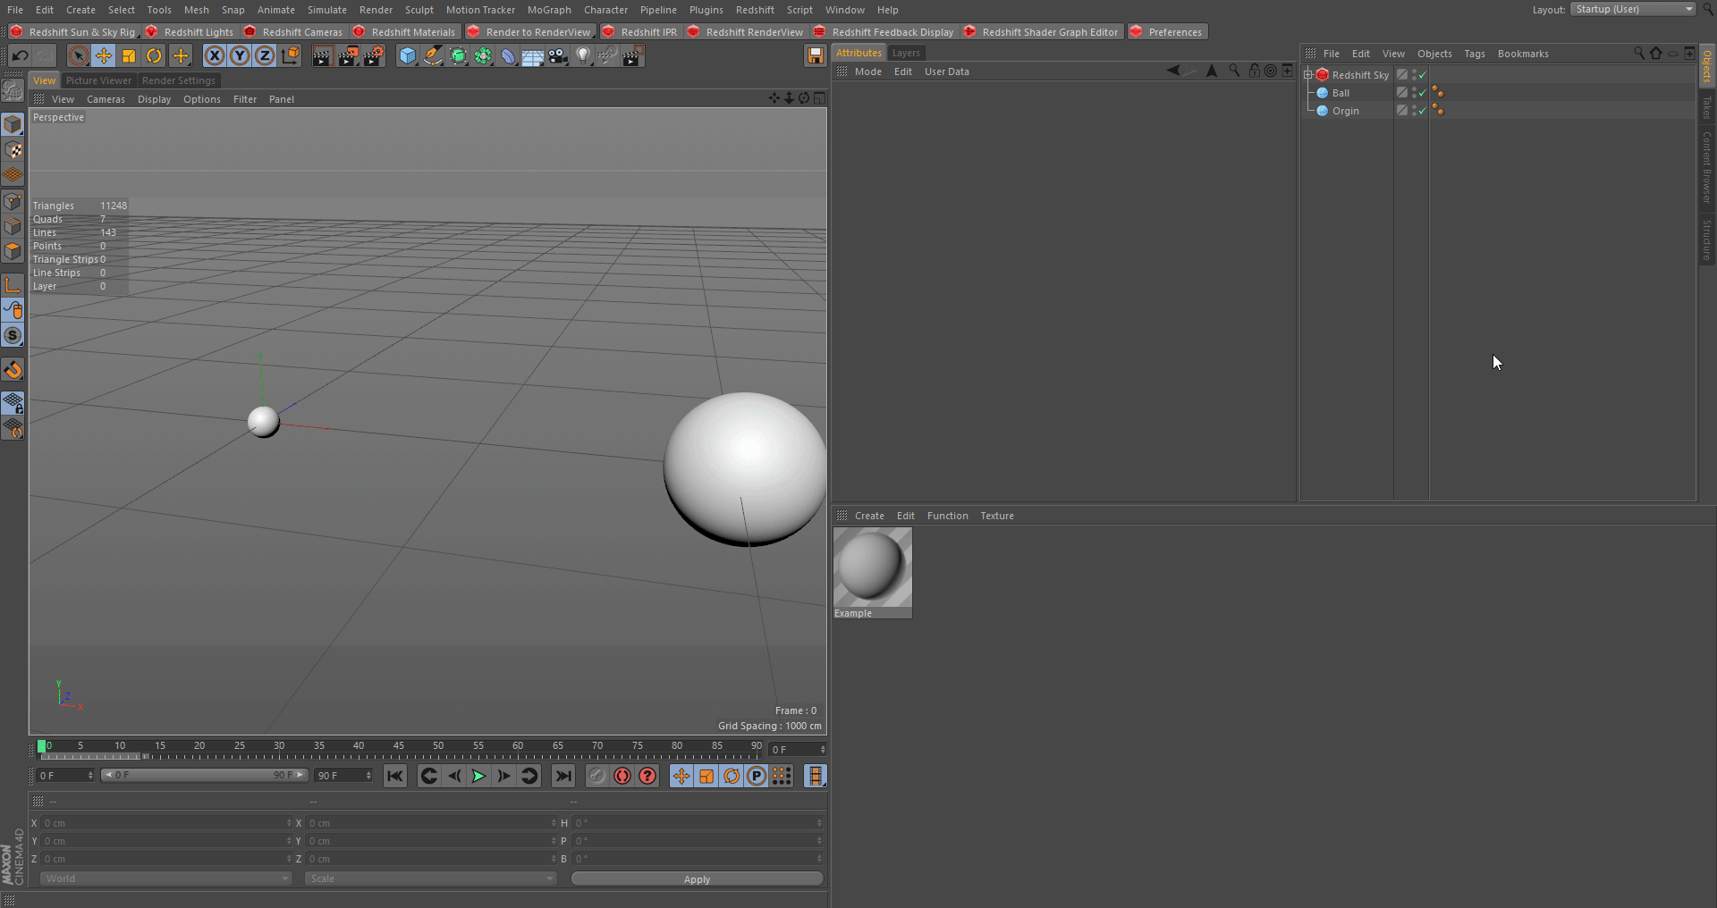Add a Cube primitive object

tap(408, 56)
